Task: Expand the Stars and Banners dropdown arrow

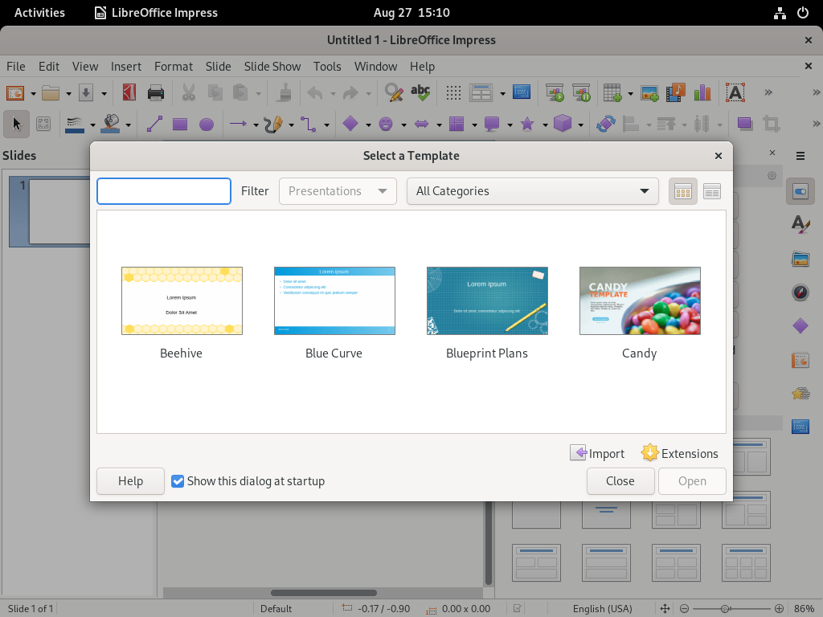Action: (545, 125)
